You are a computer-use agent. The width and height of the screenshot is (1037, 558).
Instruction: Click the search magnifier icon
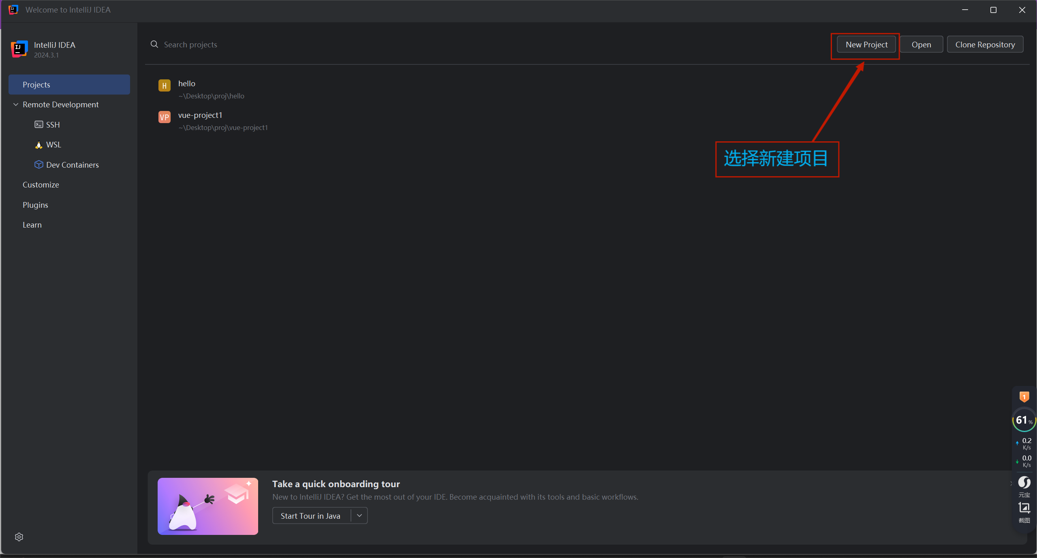[154, 44]
